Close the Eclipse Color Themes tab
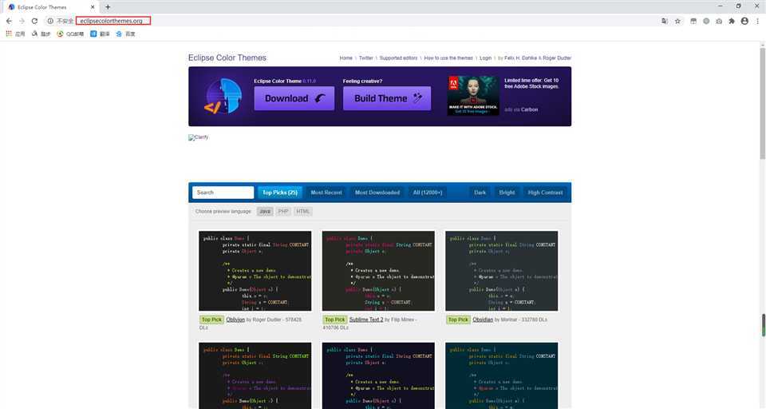Image resolution: width=766 pixels, height=409 pixels. coord(93,7)
